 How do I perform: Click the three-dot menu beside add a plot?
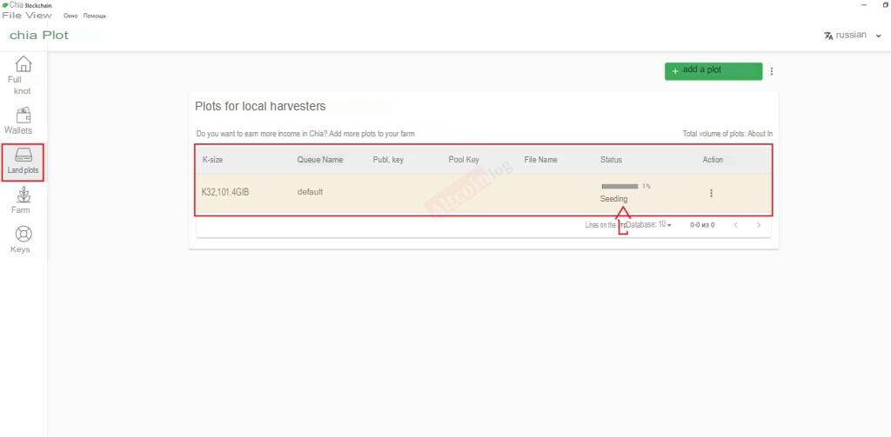[771, 71]
